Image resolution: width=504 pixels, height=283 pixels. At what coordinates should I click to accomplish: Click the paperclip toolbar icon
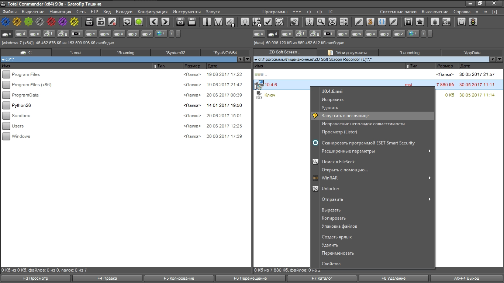pyautogui.click(x=229, y=22)
